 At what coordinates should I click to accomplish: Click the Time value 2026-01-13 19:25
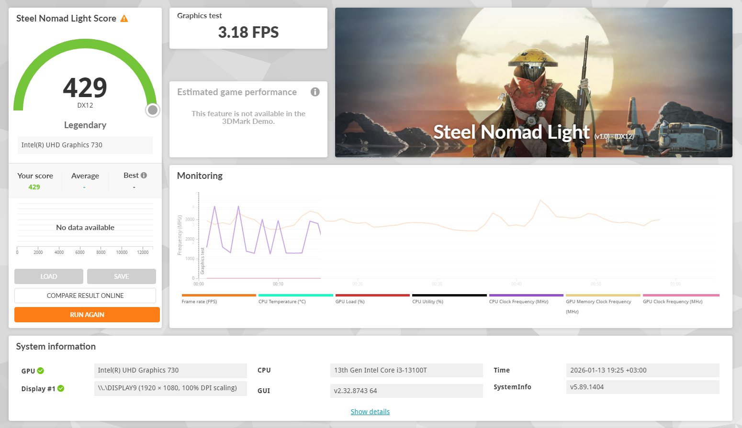click(x=643, y=371)
